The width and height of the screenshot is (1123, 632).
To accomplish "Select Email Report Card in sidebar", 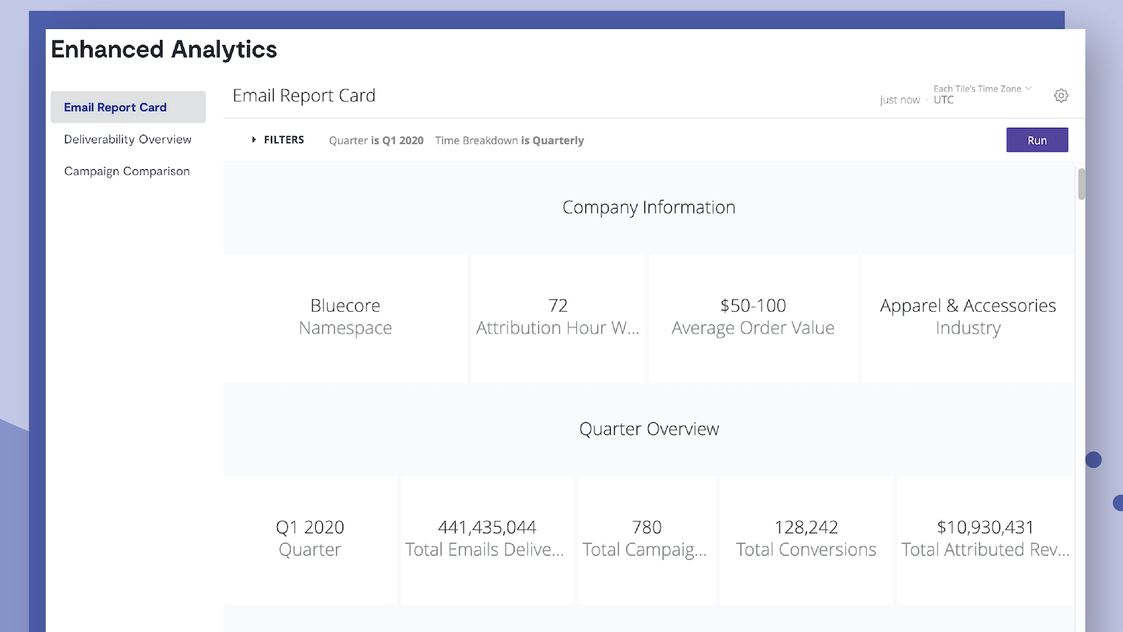I will tap(115, 107).
